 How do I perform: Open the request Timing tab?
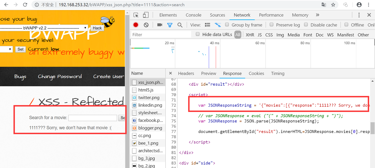coord(278,73)
